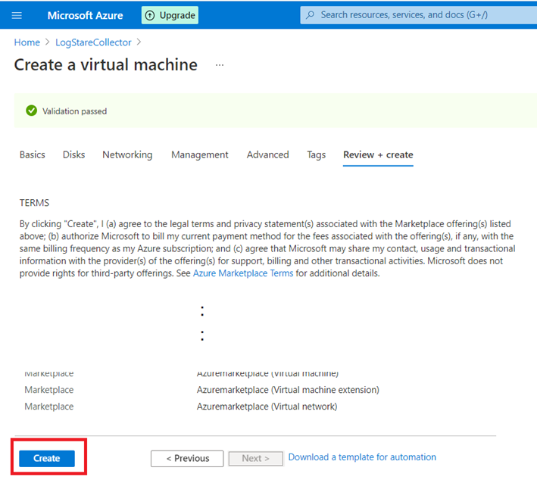Screen dimensions: 537x480
Task: Click the Upgrade button
Action: [170, 15]
